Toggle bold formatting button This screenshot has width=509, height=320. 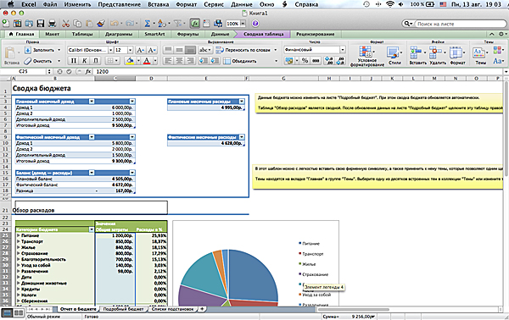pos(74,61)
